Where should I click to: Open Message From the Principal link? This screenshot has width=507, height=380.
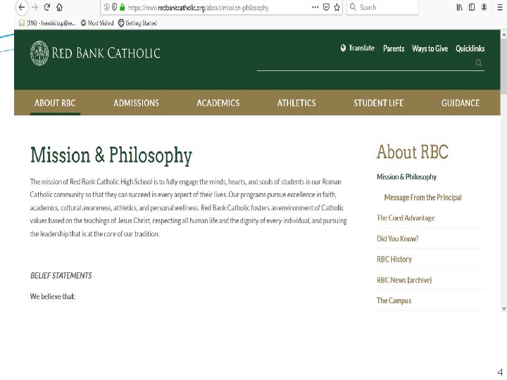coord(423,198)
